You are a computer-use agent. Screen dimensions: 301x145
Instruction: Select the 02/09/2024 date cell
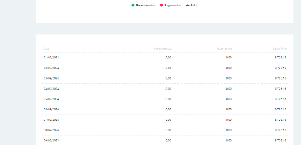tap(51, 68)
